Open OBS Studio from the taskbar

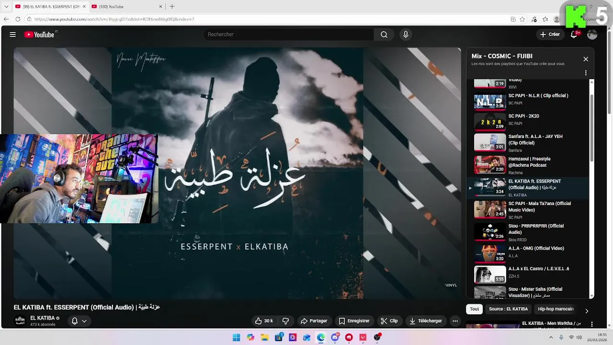coord(377,337)
